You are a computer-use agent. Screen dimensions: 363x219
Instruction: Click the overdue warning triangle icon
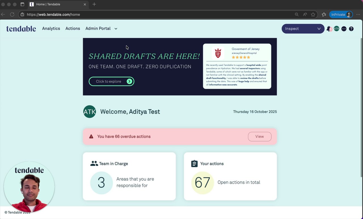pos(91,137)
